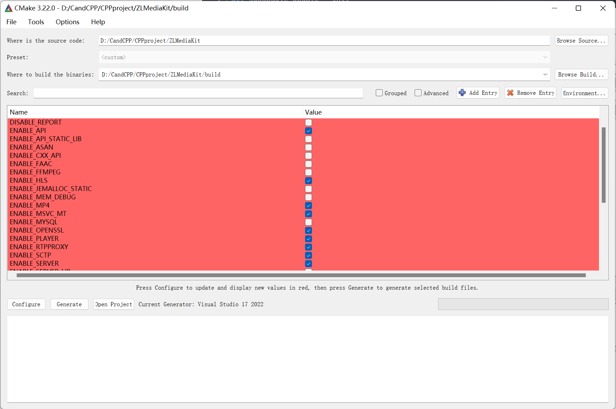Click the Browse Build button
616x409 pixels.
581,74
